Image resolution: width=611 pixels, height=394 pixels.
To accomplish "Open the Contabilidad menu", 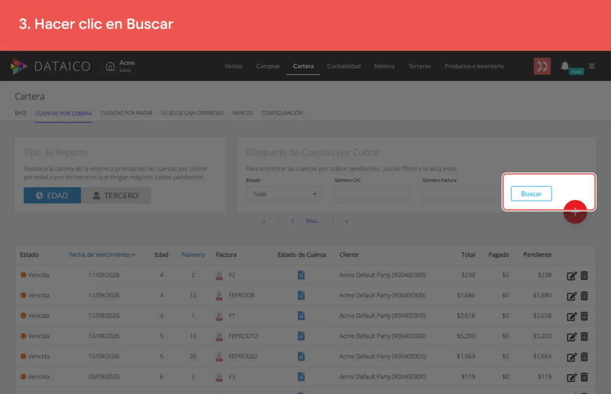I will (x=344, y=66).
